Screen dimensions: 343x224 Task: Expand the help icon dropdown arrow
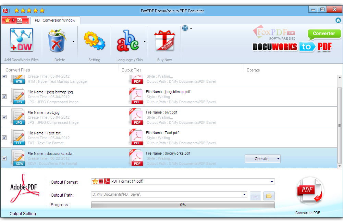coord(191,28)
